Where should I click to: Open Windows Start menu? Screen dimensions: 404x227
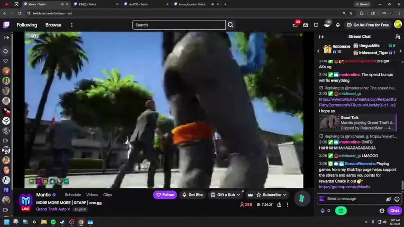point(6,222)
